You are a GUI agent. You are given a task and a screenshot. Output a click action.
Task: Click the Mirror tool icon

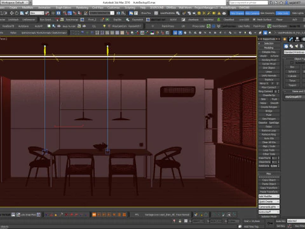coord(118,13)
